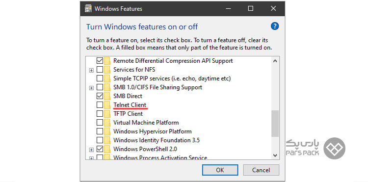
Task: Expand the Windows PowerShell 2.0 node
Action: (x=92, y=150)
